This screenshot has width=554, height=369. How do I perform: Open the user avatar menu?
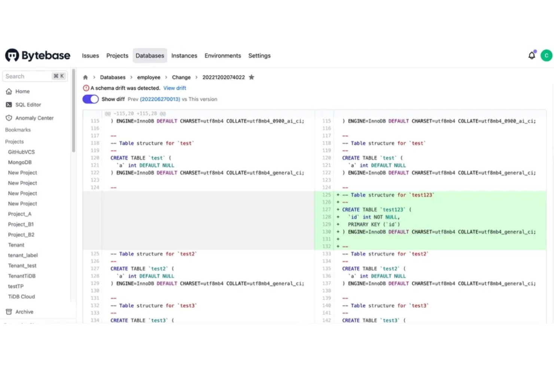click(546, 55)
